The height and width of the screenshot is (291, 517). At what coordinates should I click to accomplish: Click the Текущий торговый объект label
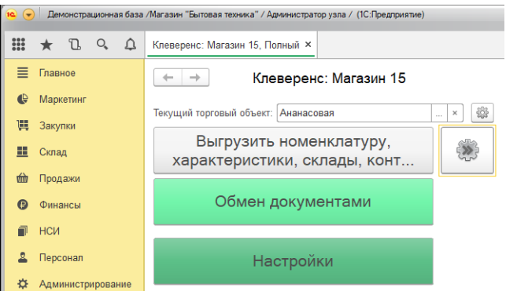click(212, 113)
